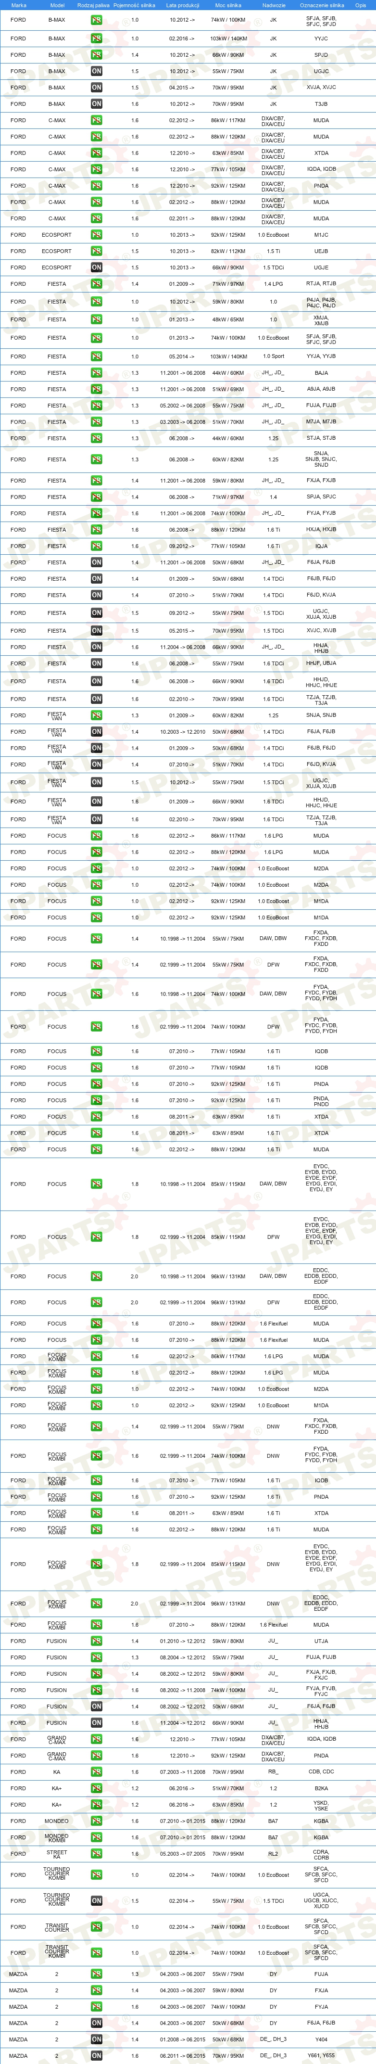376x2064 pixels.
Task: Click body cell 1.4 LPG
Action: [274, 284]
